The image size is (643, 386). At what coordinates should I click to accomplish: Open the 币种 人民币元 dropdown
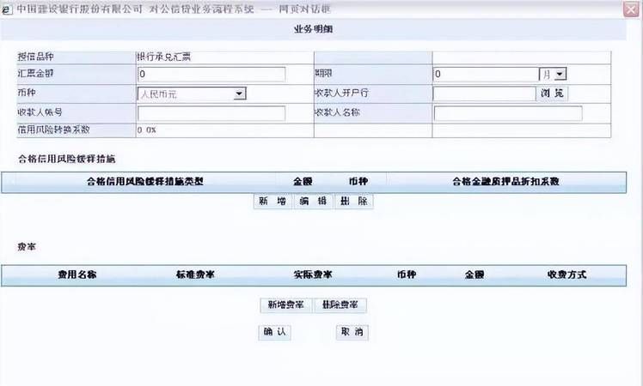pyautogui.click(x=192, y=93)
